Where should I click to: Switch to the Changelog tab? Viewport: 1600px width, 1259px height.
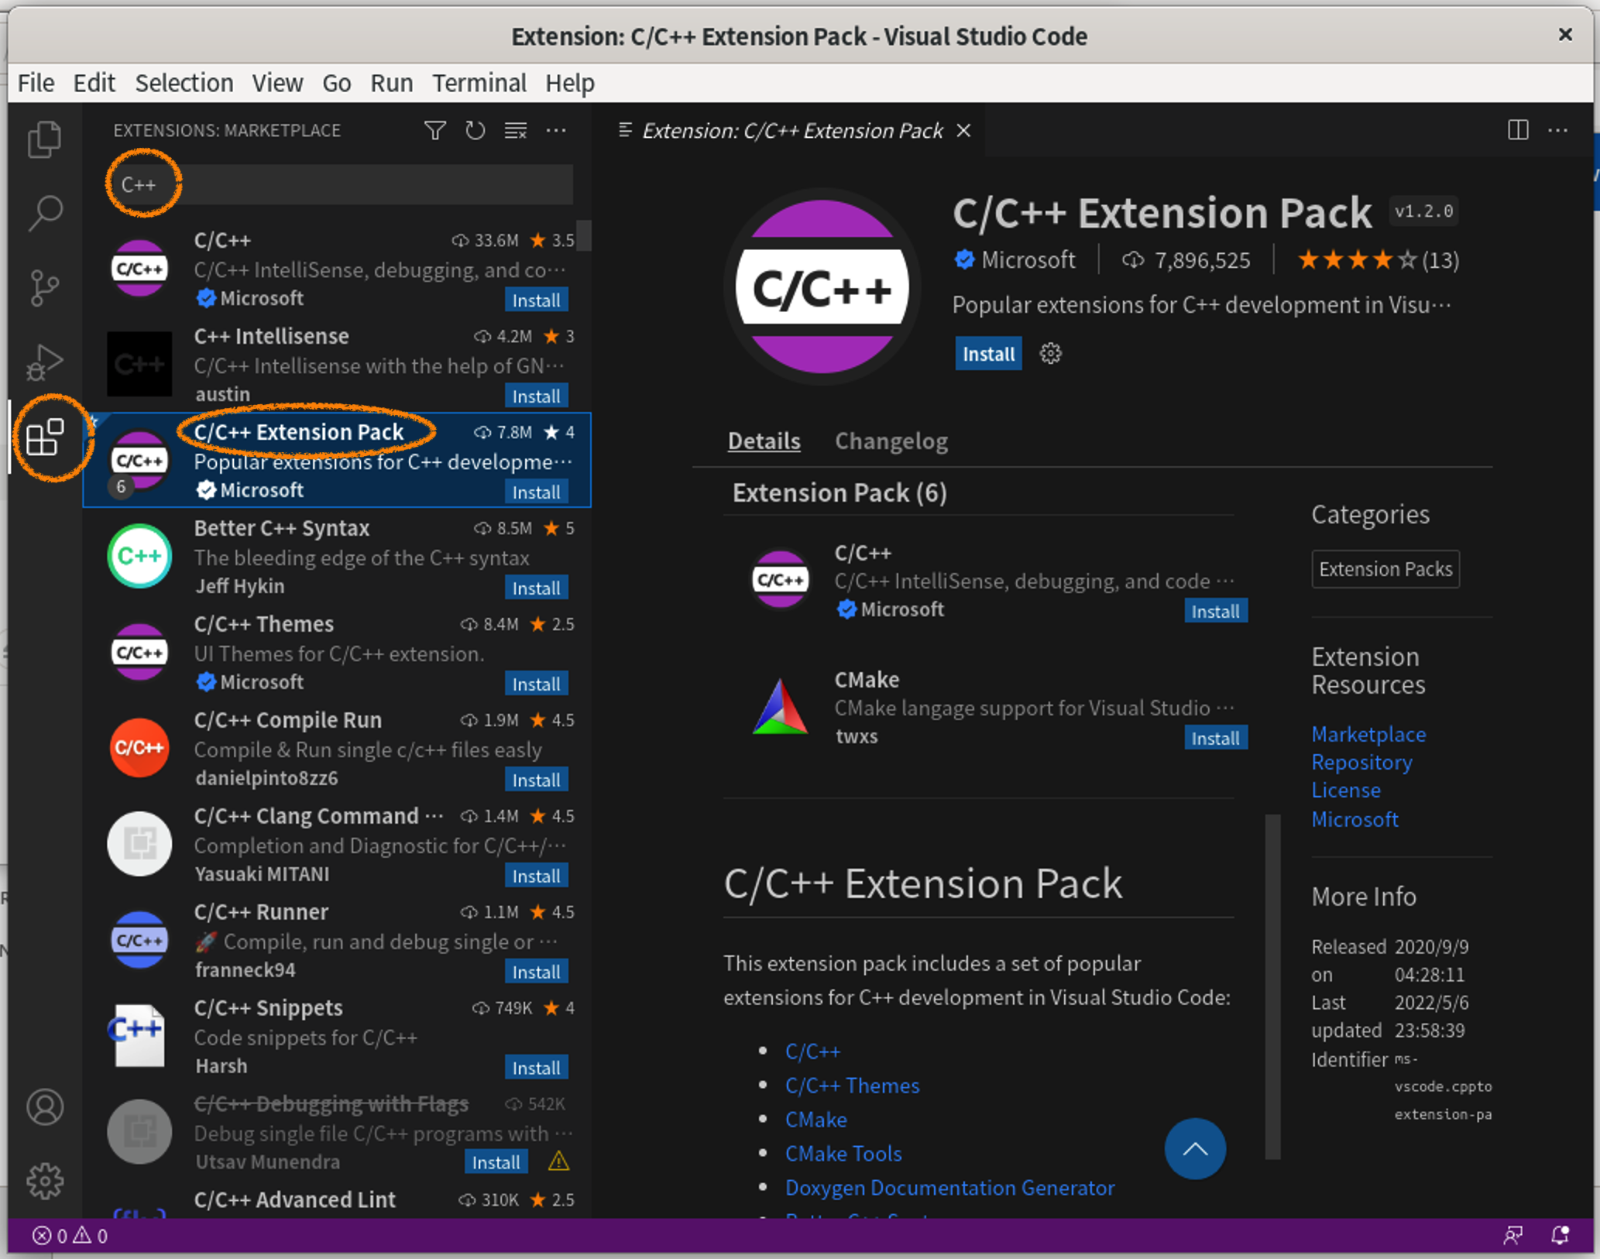(x=891, y=441)
